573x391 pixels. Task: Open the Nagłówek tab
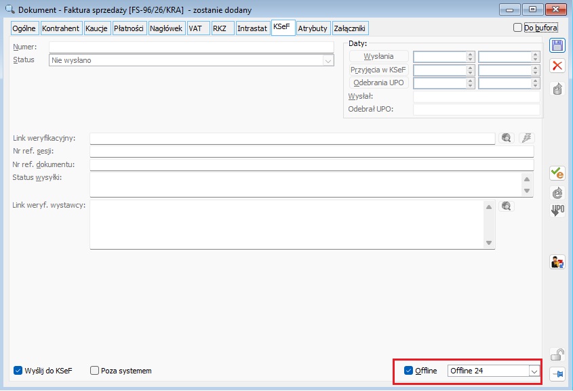pos(167,28)
